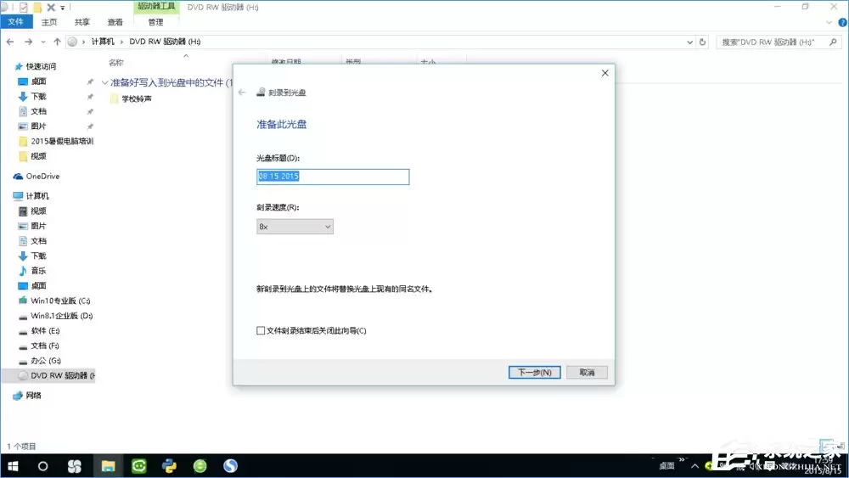Click the quick access delete icon

coord(51,8)
